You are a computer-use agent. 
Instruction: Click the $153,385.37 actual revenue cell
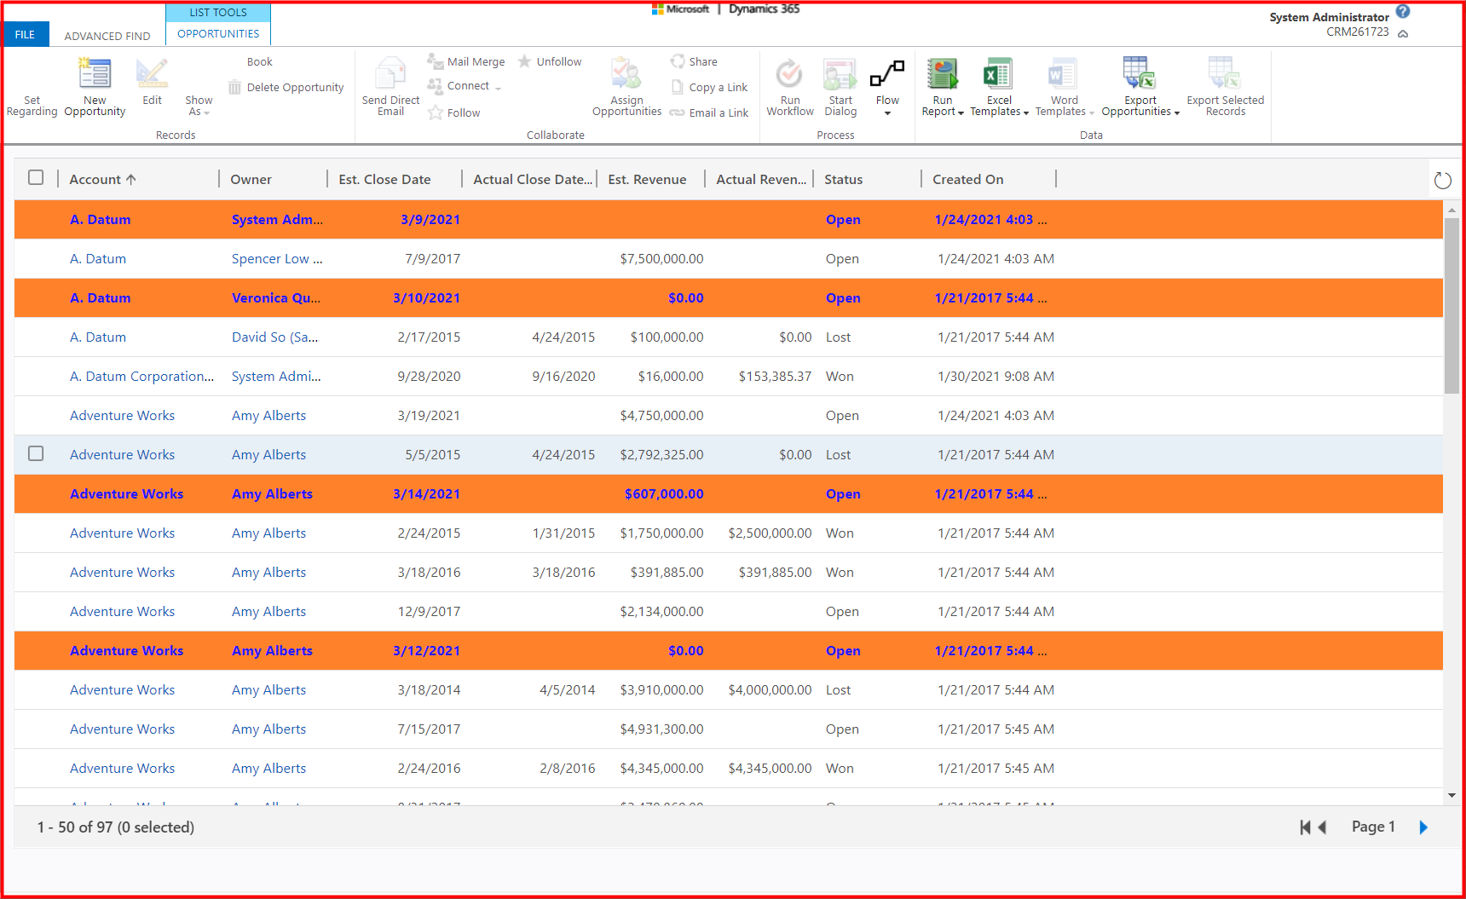(775, 376)
